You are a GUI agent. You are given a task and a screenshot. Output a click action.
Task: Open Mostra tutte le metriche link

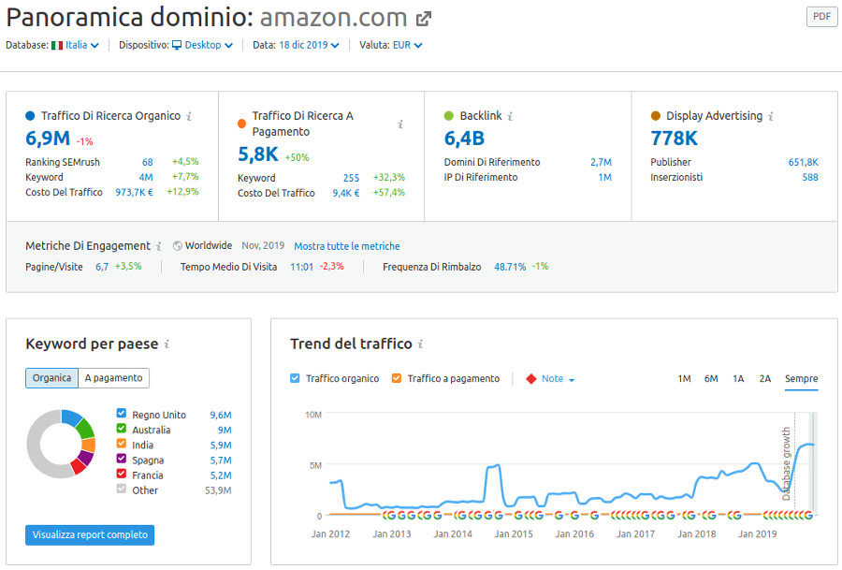[x=347, y=246]
